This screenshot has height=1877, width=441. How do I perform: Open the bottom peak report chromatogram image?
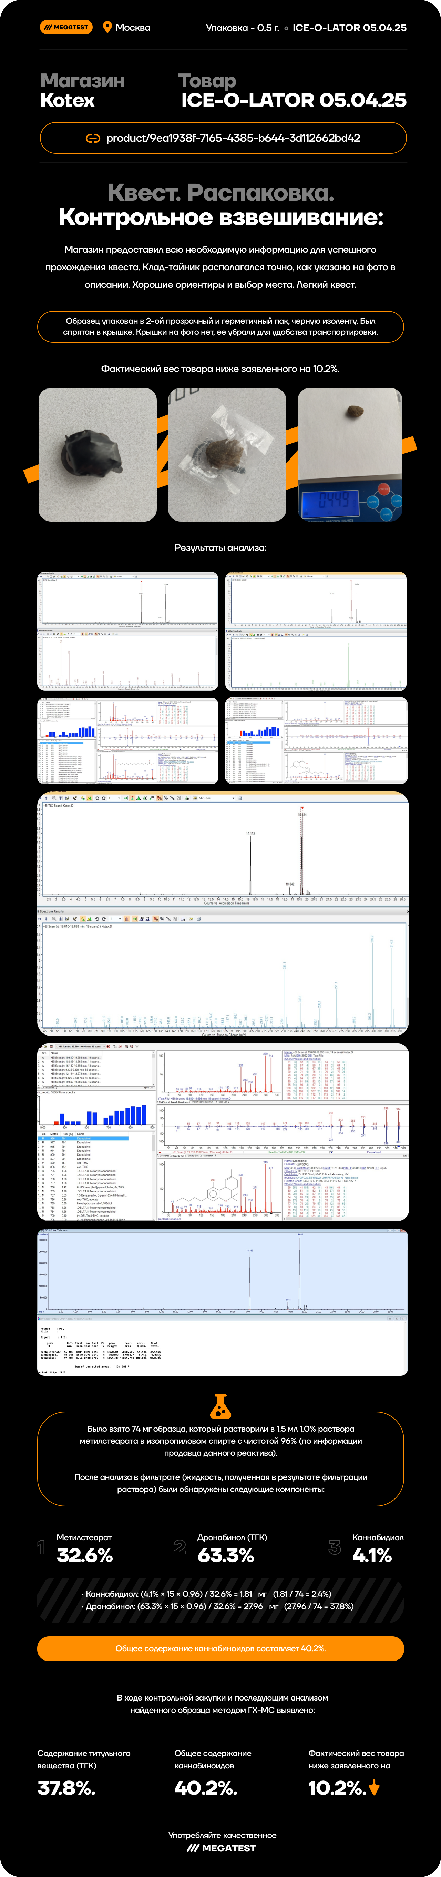tap(223, 1302)
